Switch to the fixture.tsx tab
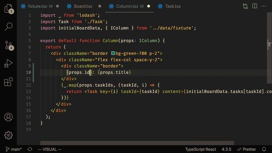This screenshot has width=272, height=153. pos(37,6)
